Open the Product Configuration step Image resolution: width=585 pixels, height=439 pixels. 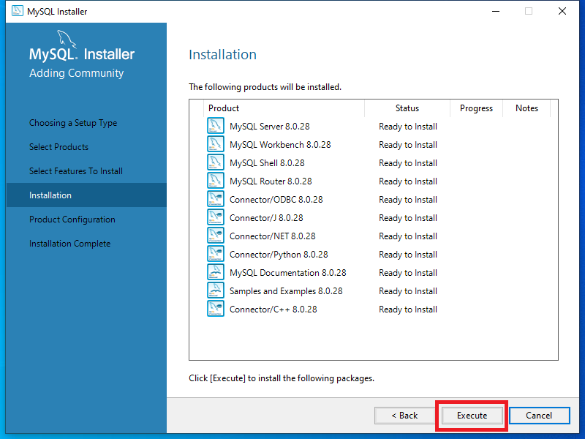click(72, 219)
